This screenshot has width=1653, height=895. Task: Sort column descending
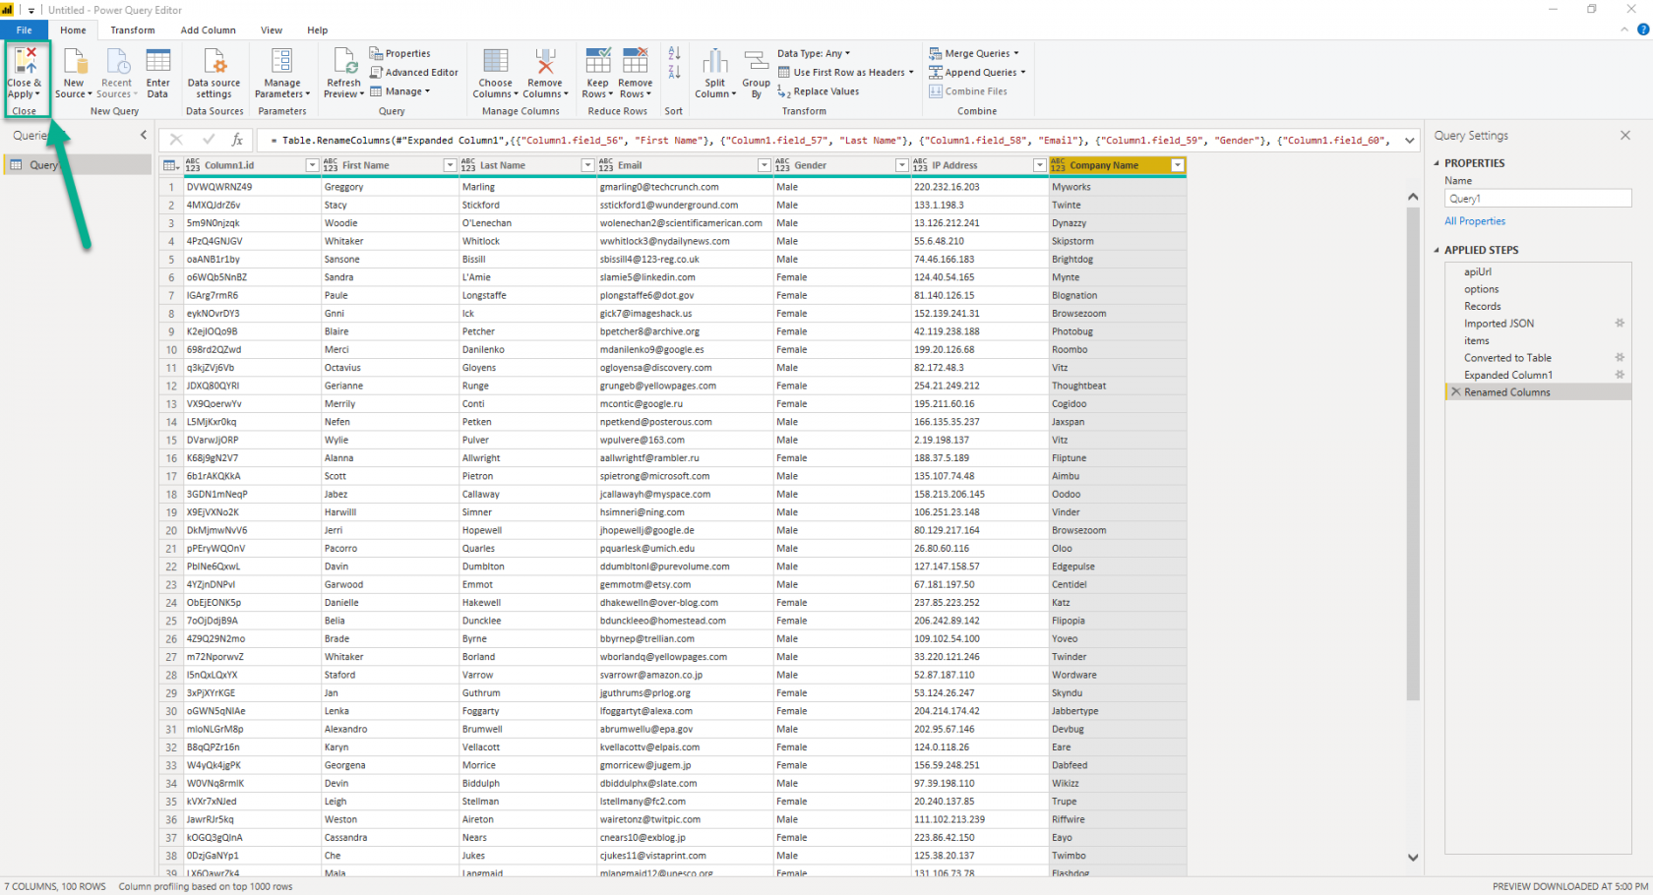point(674,72)
